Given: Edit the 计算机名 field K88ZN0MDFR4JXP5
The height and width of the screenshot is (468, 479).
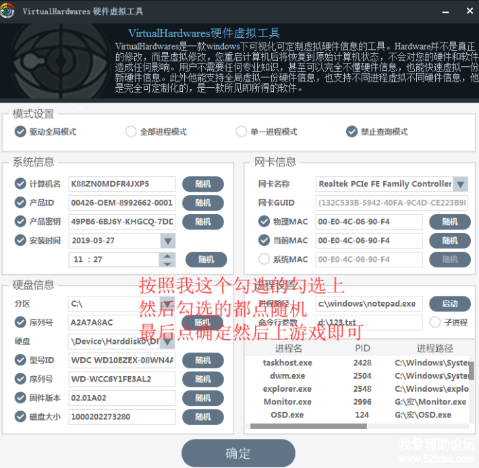Looking at the screenshot, I should tap(122, 184).
